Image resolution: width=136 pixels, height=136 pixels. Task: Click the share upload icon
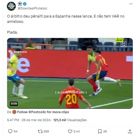coord(130,131)
